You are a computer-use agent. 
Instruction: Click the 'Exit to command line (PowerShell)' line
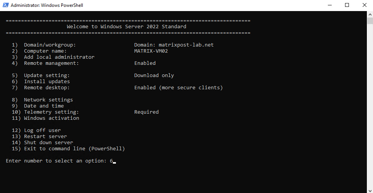pyautogui.click(x=68, y=149)
